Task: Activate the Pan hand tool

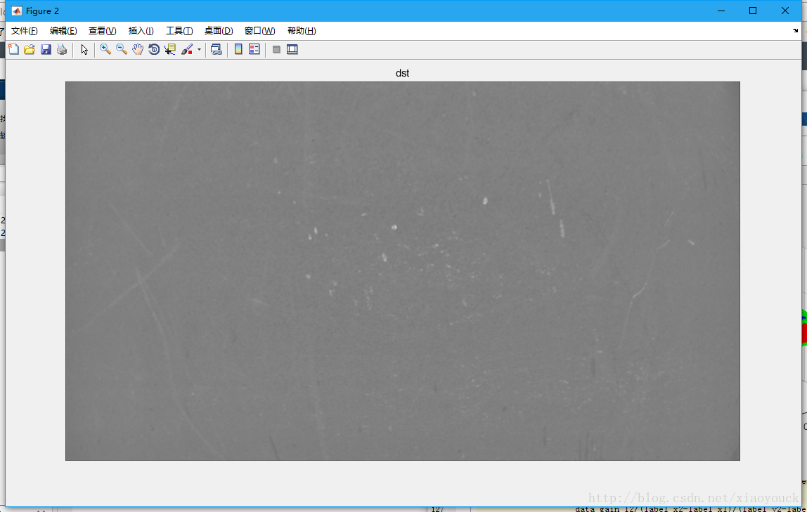Action: 138,49
